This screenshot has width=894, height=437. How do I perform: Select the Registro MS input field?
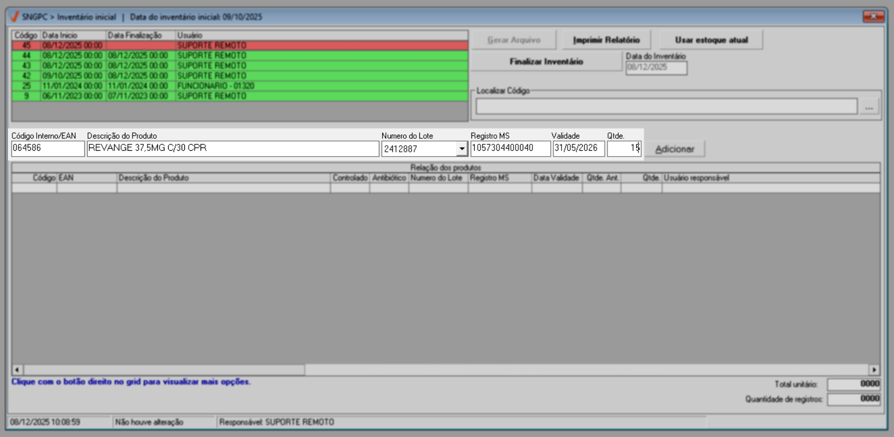coord(510,149)
